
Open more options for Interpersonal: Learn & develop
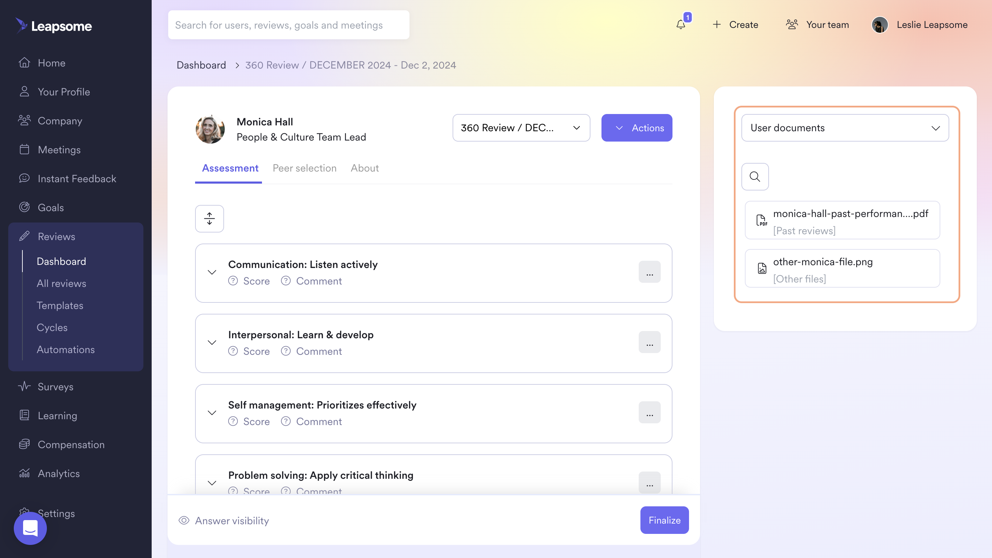coord(649,342)
